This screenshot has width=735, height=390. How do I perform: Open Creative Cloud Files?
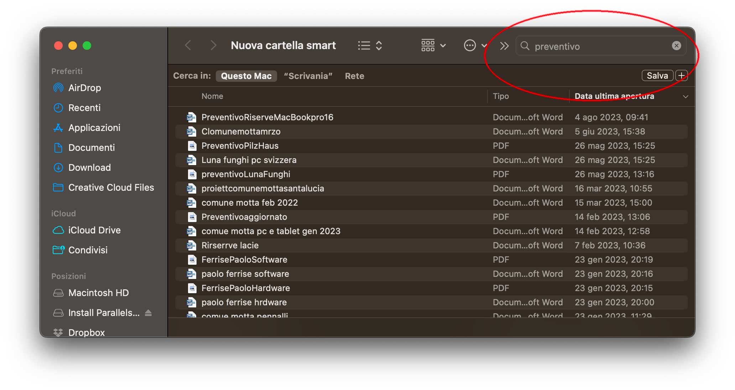(x=111, y=187)
